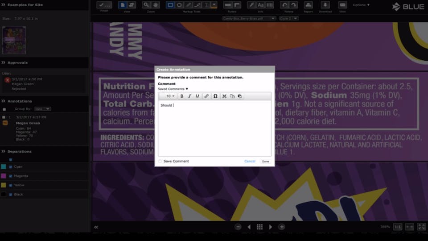
Task: Choose the text markup tool
Action: (x=206, y=5)
